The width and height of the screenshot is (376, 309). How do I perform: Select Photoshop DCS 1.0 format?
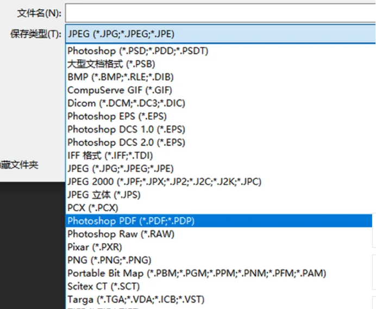pos(126,129)
